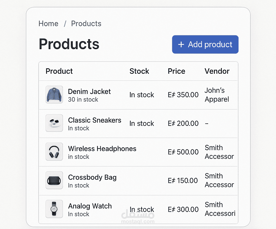Open the Denim Jacket product name

click(89, 92)
